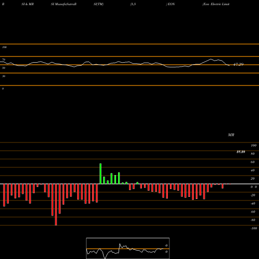This screenshot has height=259, width=259.
Task: Select the longest red histogram bar
Action: point(56,205)
